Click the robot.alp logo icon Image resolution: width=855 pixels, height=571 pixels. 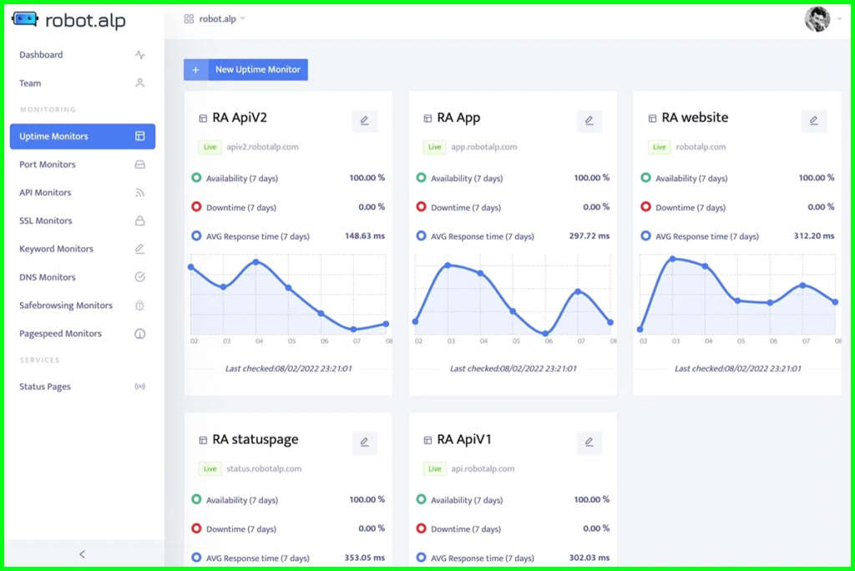(25, 19)
